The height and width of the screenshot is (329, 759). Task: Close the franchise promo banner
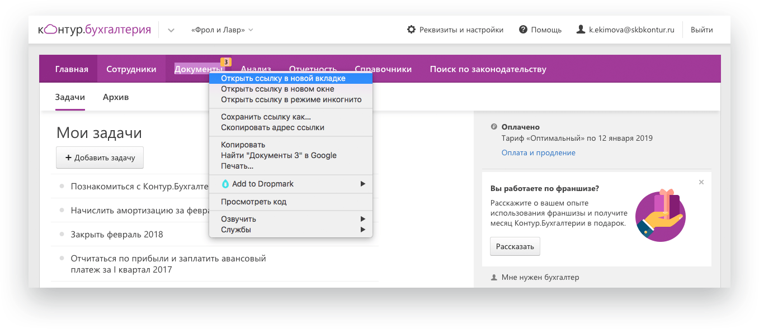point(701,182)
